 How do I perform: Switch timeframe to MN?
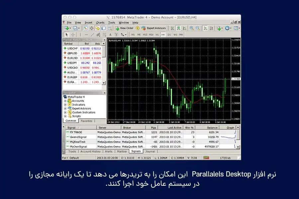point(181,34)
